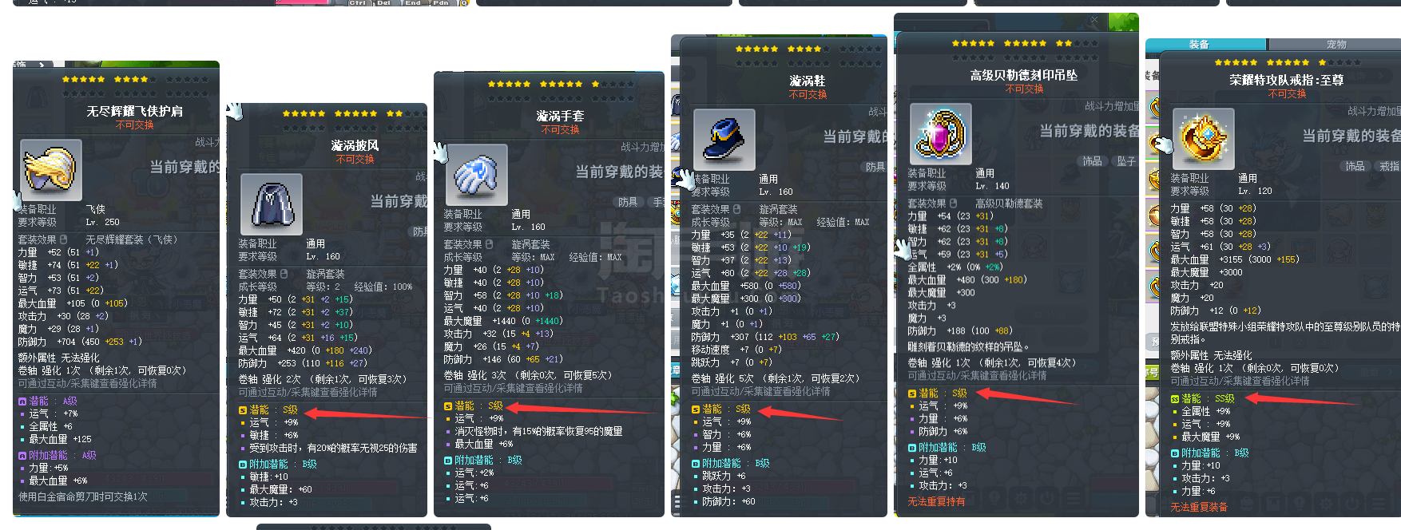Image resolution: width=1401 pixels, height=530 pixels.
Task: Click the 高级贝勒德刻印吊坠 pendant icon
Action: click(x=941, y=134)
